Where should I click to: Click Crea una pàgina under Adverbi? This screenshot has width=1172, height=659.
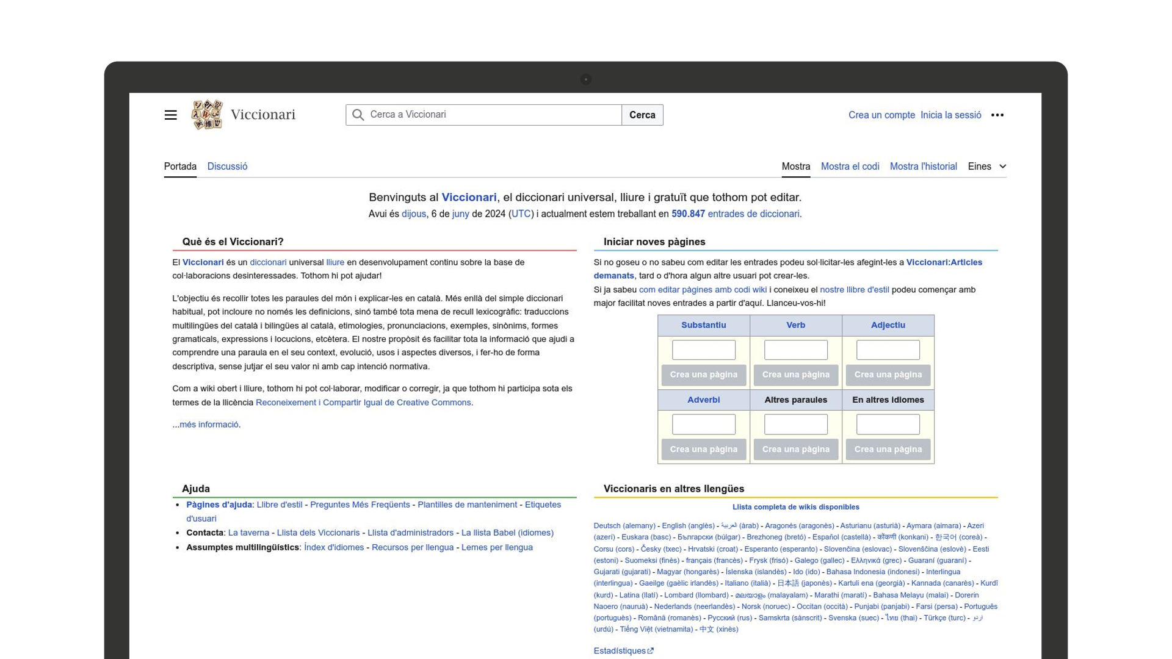click(x=704, y=450)
